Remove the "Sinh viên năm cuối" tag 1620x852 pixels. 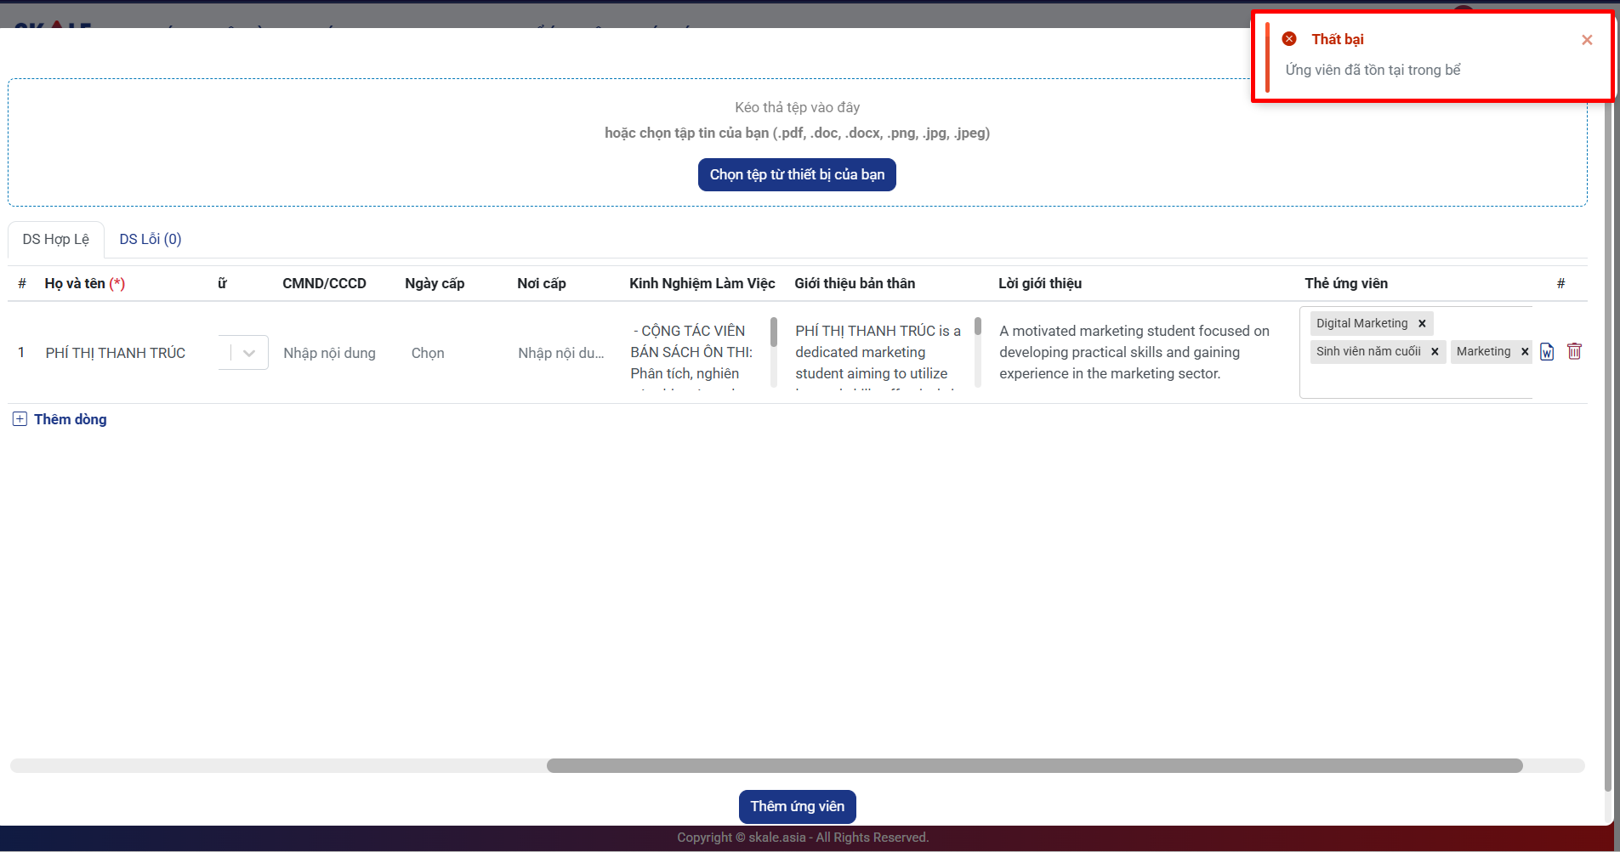point(1435,352)
